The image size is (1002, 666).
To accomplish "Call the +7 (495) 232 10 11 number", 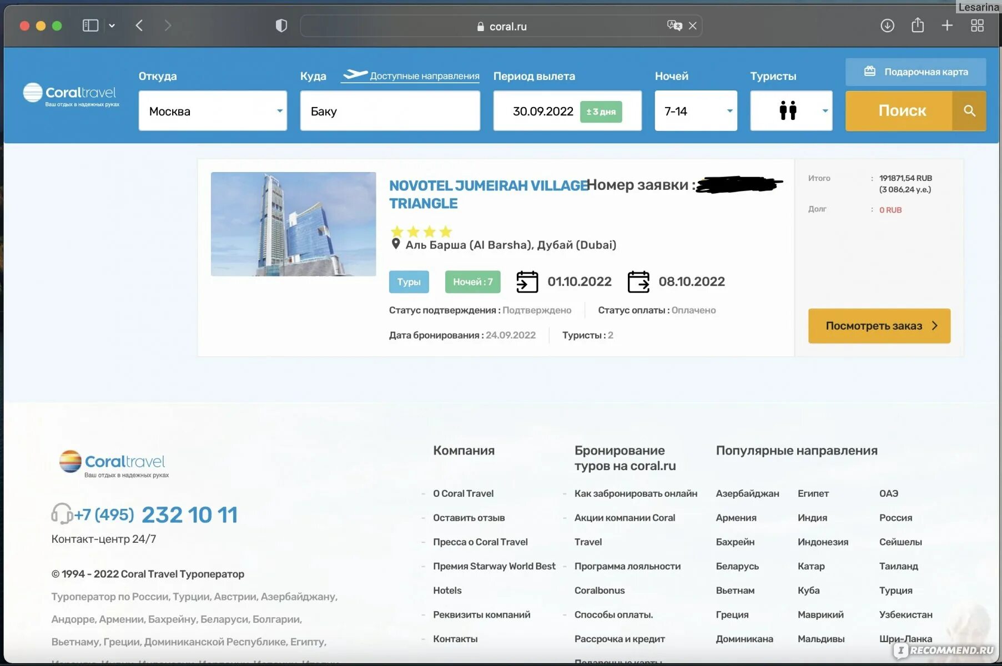I will click(x=156, y=514).
